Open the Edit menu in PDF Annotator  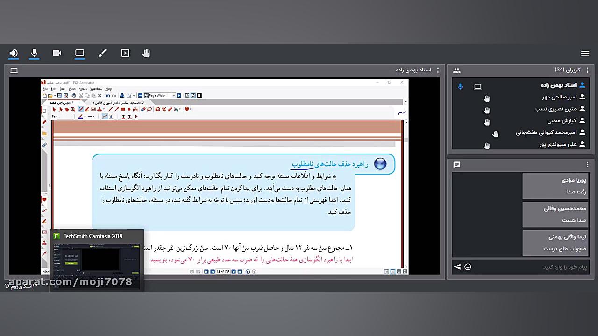pos(54,89)
